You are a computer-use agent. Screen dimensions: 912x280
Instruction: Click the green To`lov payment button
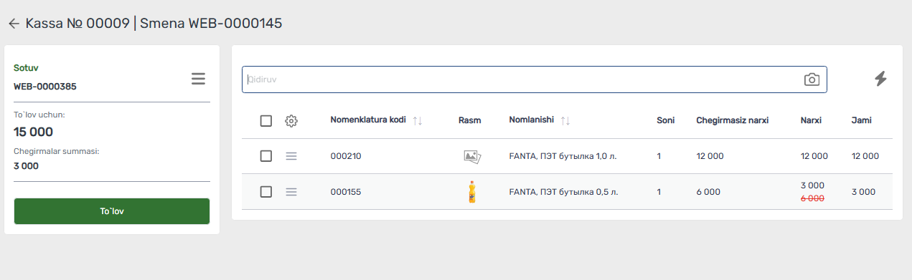tap(112, 211)
